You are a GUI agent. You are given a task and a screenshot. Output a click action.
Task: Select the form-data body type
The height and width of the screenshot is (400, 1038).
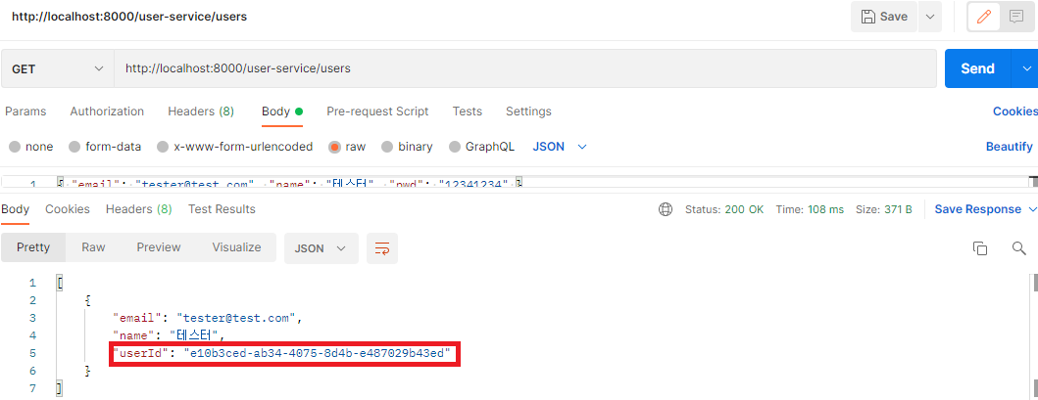[105, 147]
